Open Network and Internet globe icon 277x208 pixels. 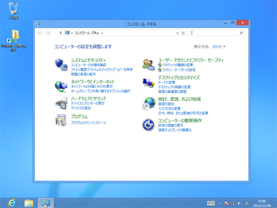(x=61, y=86)
